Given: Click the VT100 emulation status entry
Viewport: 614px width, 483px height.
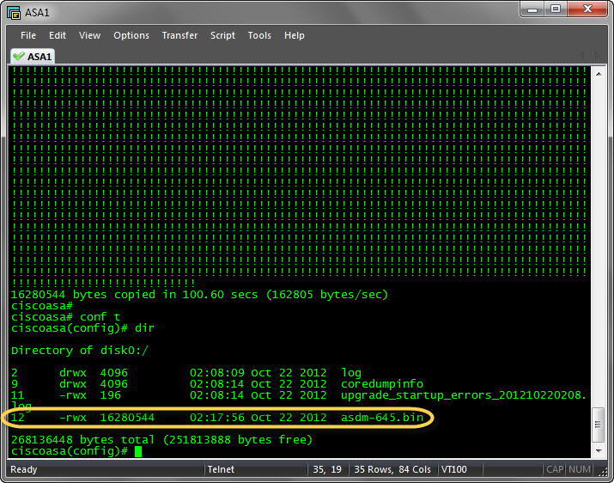Looking at the screenshot, I should (x=453, y=469).
